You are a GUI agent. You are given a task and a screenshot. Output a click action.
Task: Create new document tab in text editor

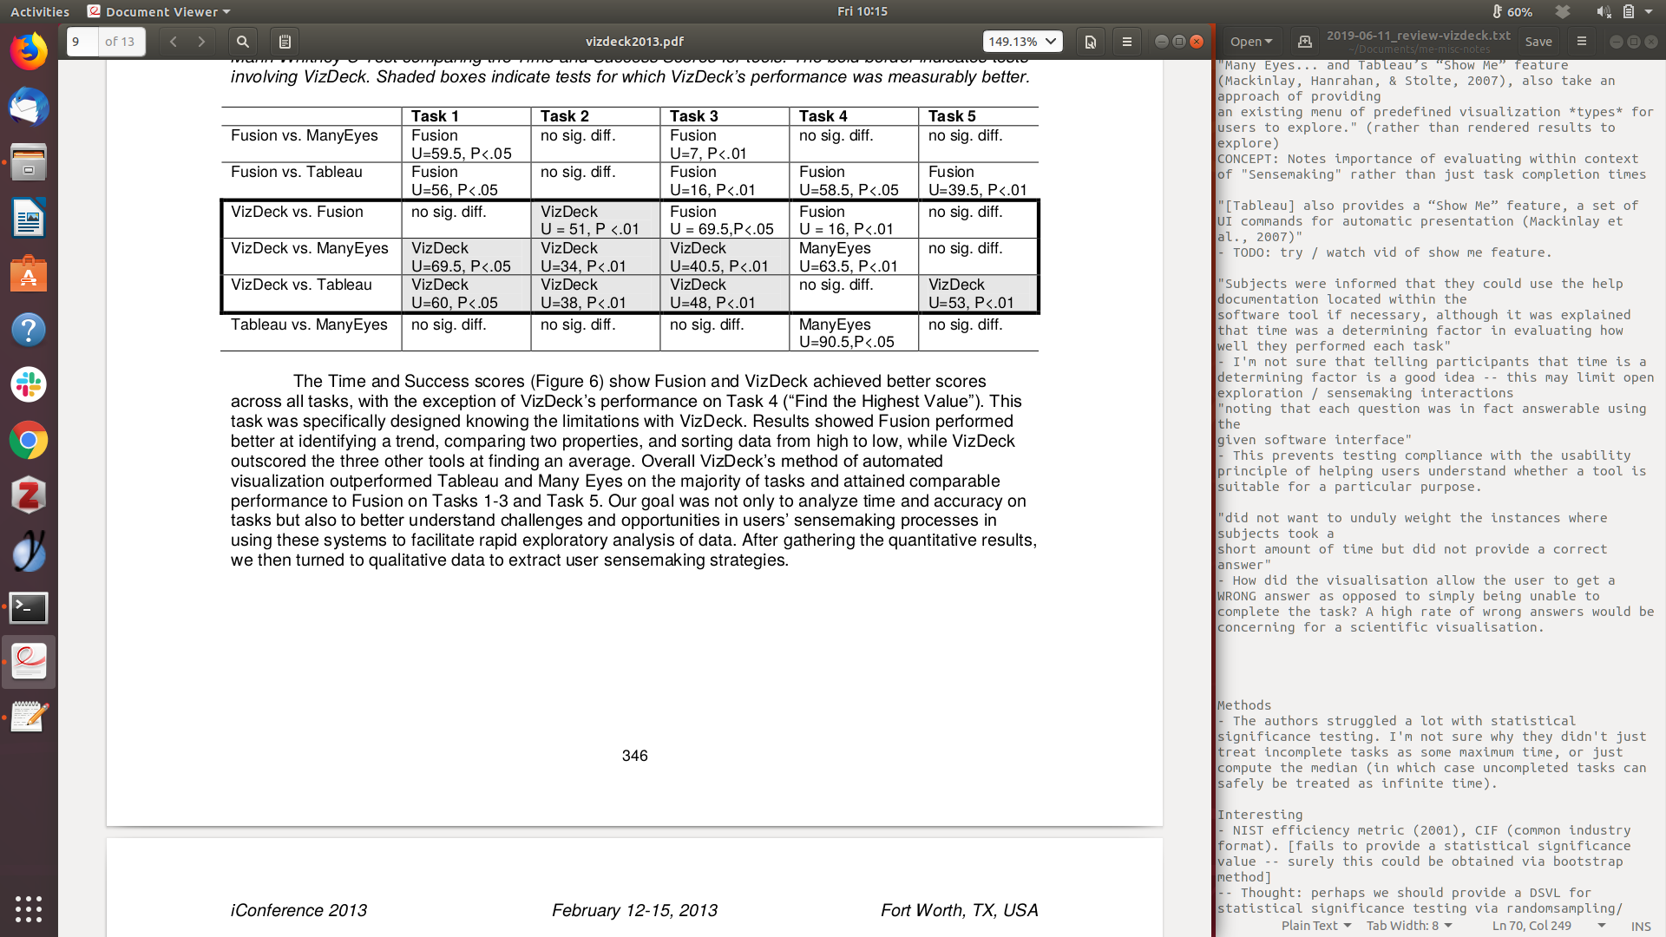pyautogui.click(x=1304, y=42)
